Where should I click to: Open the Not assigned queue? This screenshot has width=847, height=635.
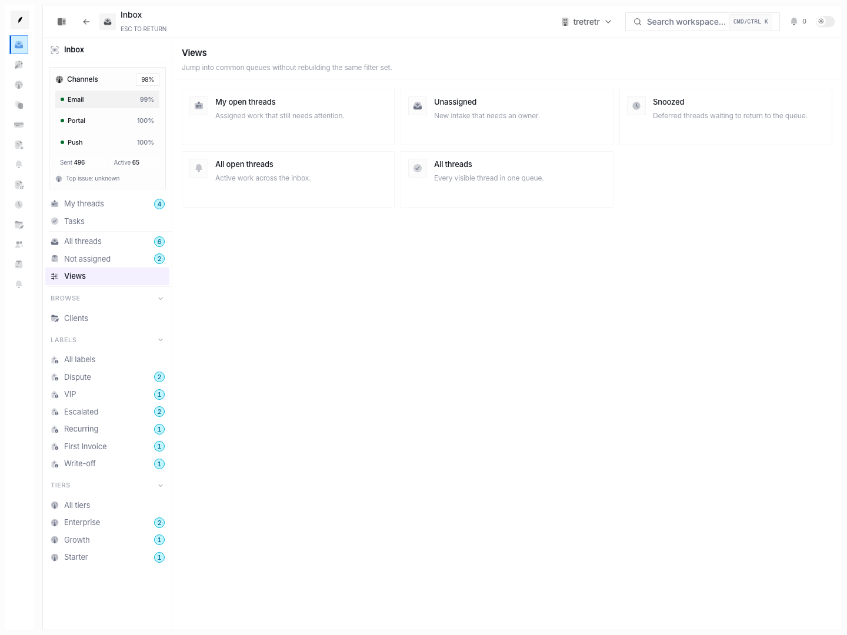107,259
